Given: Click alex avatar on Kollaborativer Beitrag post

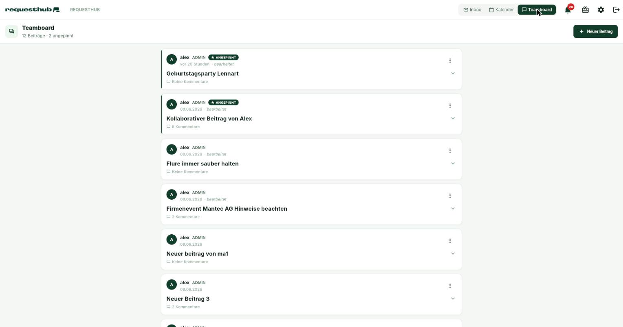Looking at the screenshot, I should [x=172, y=105].
